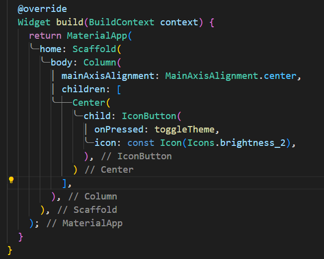Select the Scaffold widget text

coord(94,49)
